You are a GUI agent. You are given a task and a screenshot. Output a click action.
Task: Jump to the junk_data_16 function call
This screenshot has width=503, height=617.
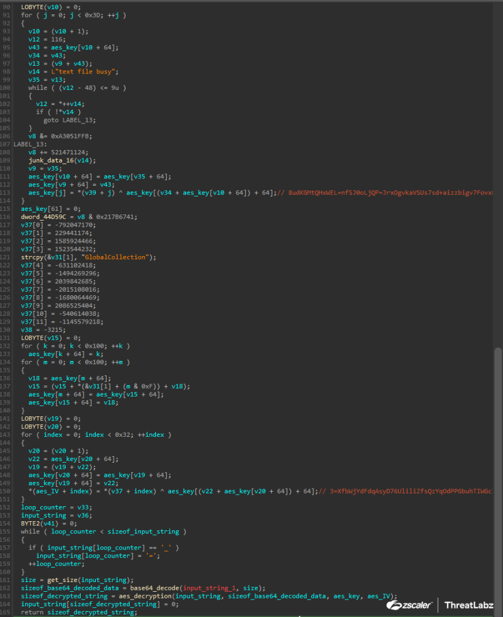coord(51,160)
